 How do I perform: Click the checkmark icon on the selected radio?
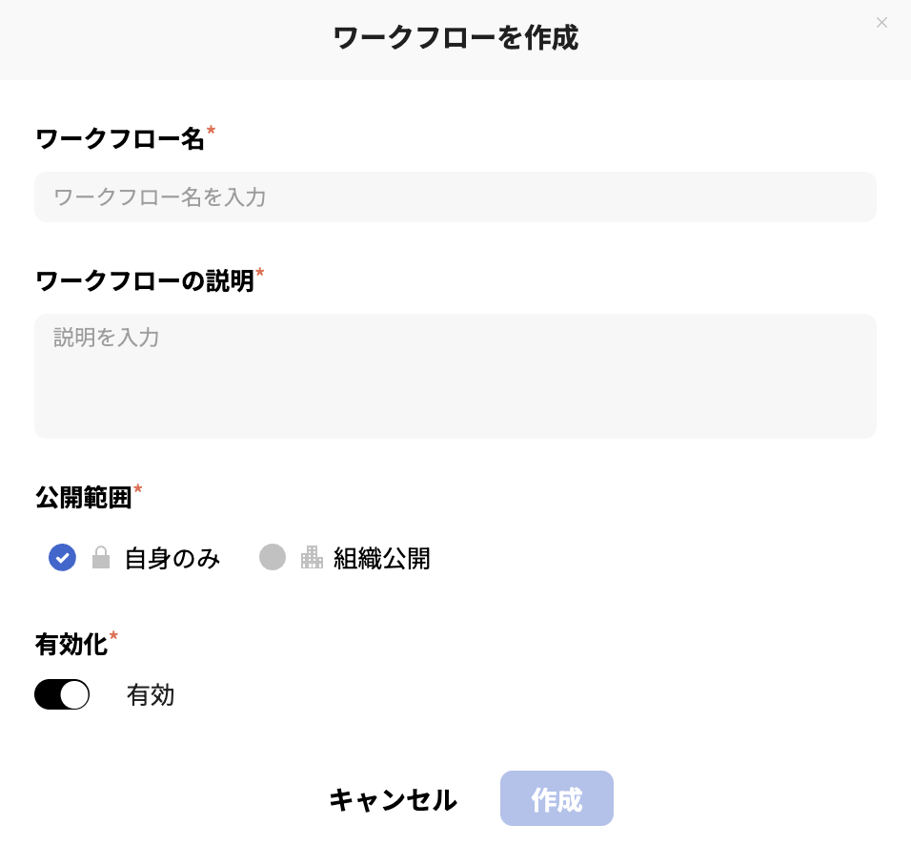[x=62, y=557]
